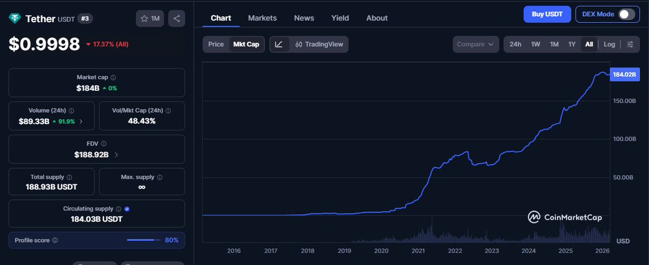Show Volume (24h) info icon

coord(71,111)
